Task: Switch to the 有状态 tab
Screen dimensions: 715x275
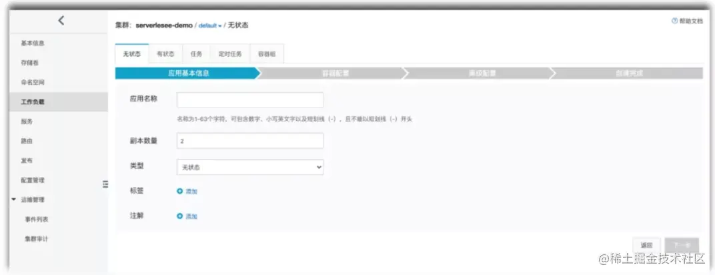Action: click(x=165, y=54)
